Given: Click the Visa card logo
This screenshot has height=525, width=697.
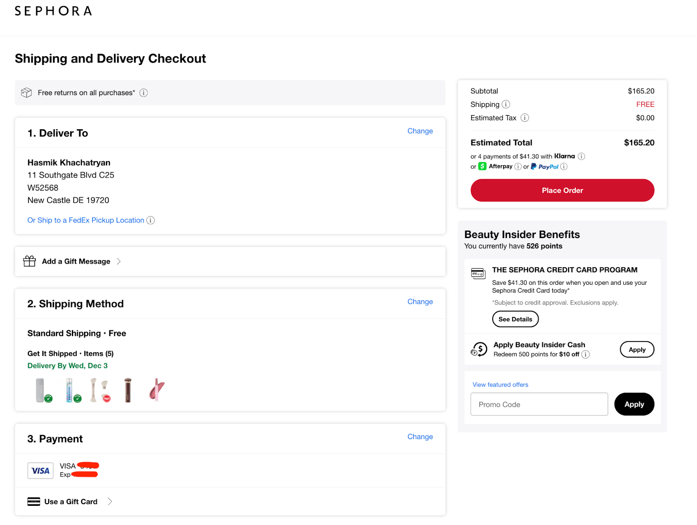Looking at the screenshot, I should [x=41, y=471].
